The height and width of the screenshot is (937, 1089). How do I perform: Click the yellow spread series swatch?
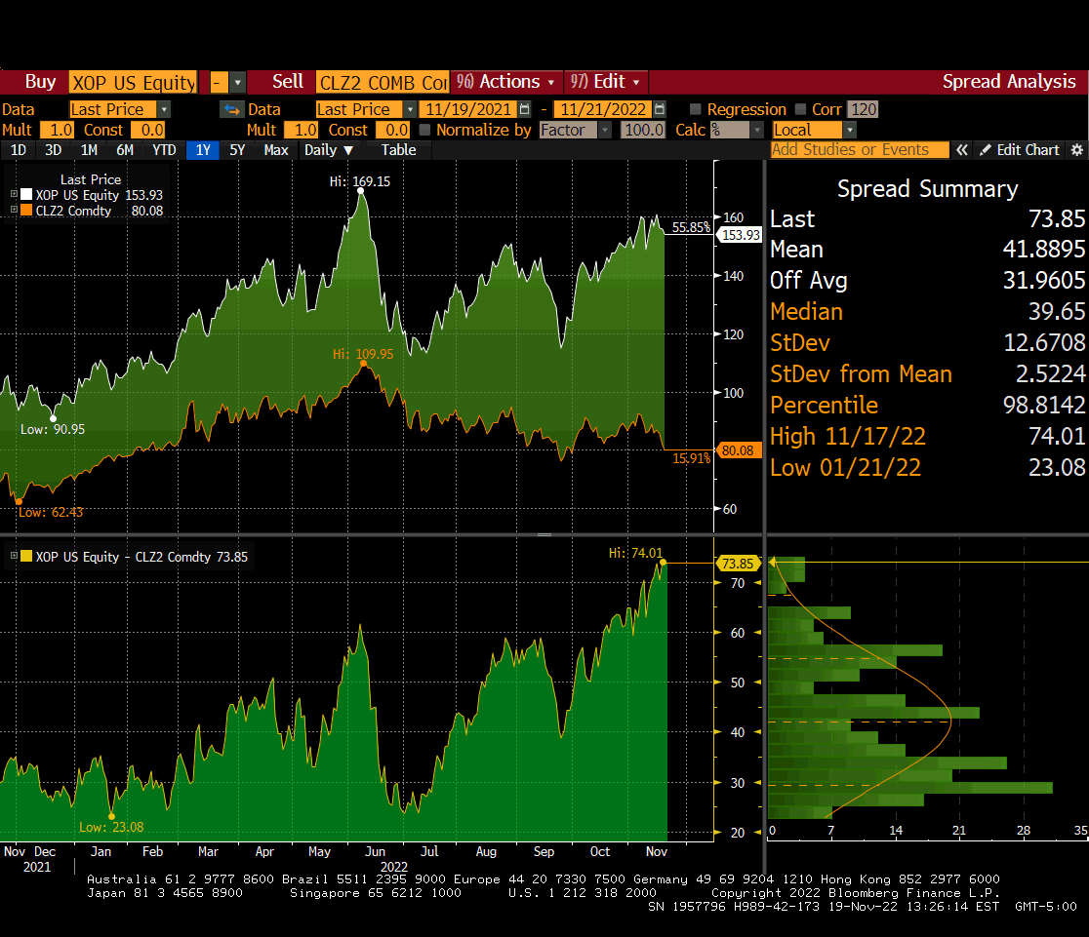26,556
